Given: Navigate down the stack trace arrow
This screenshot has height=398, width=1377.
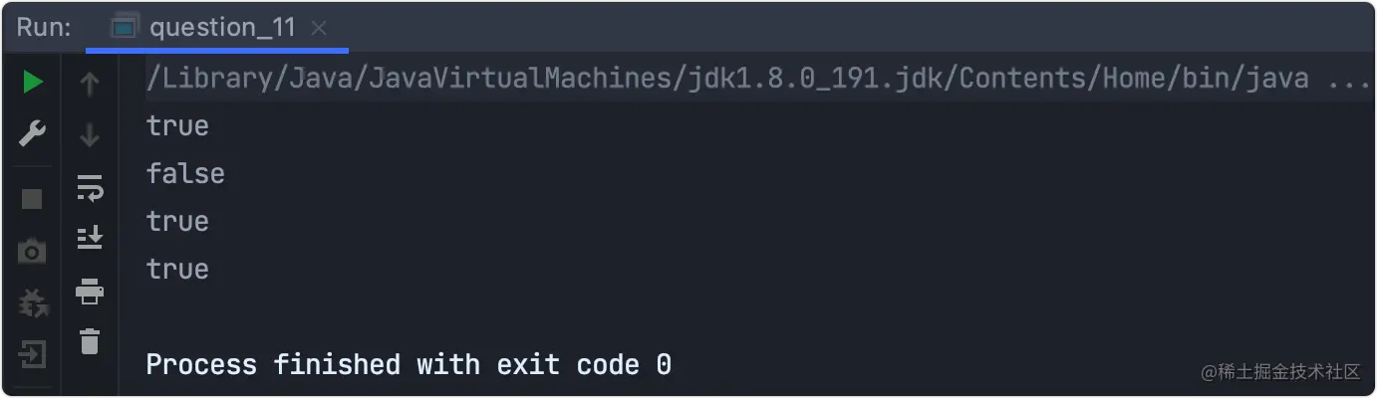Looking at the screenshot, I should [90, 134].
